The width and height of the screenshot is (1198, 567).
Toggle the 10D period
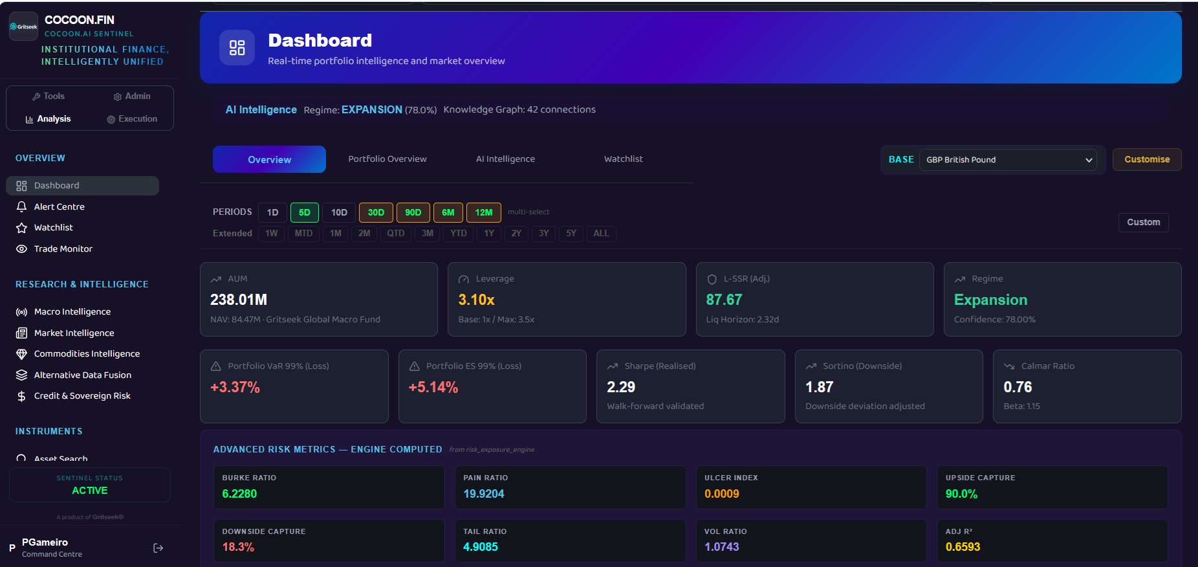pyautogui.click(x=339, y=212)
